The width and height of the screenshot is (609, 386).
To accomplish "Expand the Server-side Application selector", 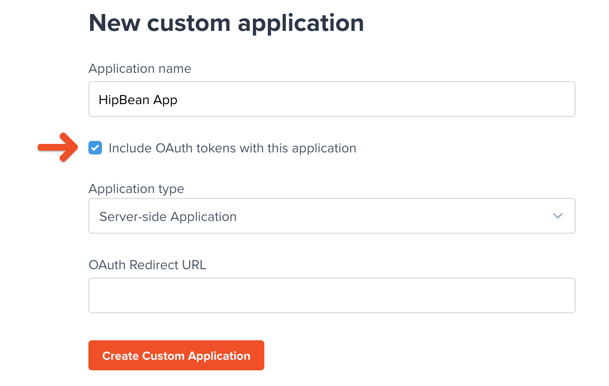I will pos(332,216).
